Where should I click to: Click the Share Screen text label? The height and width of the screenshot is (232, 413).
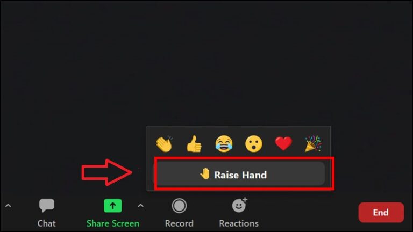[x=113, y=223]
